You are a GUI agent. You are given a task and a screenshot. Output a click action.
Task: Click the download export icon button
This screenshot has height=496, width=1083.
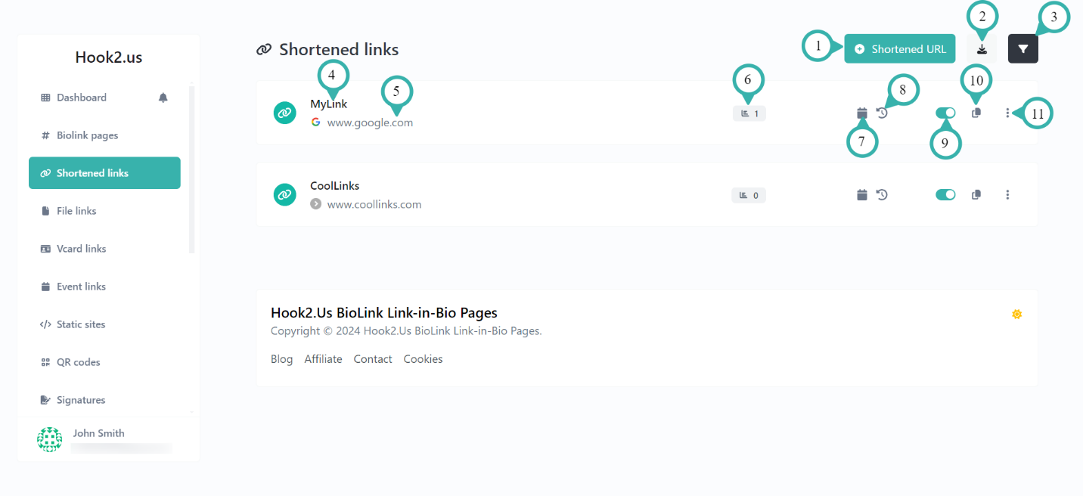click(x=982, y=49)
